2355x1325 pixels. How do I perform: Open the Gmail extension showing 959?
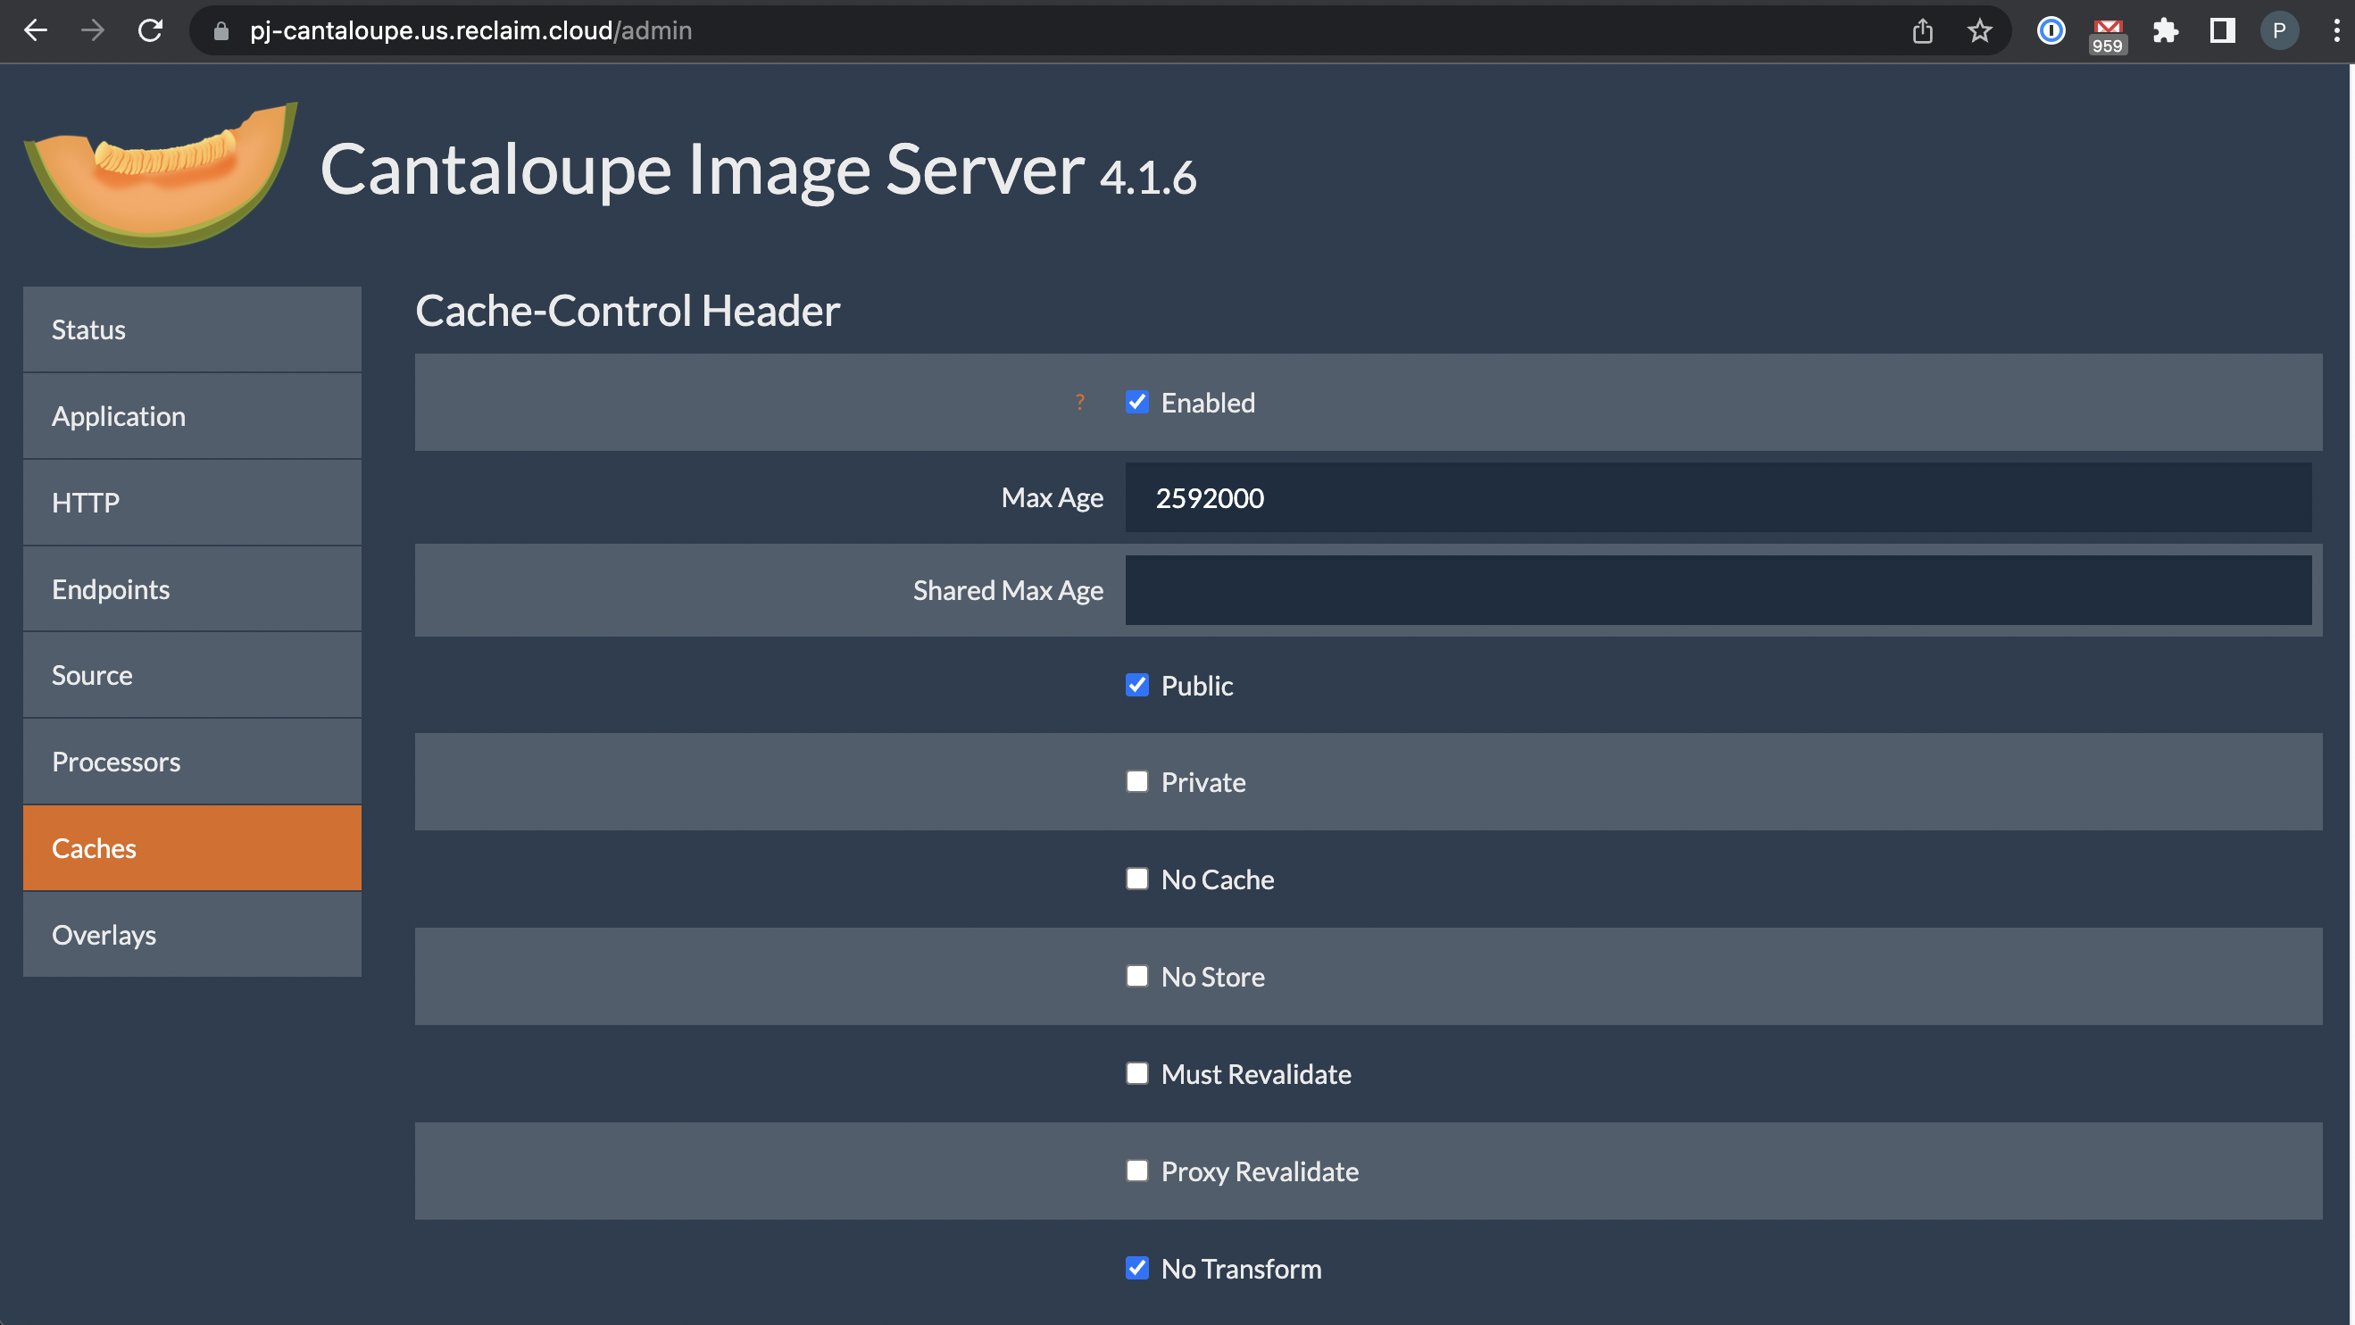tap(2107, 35)
